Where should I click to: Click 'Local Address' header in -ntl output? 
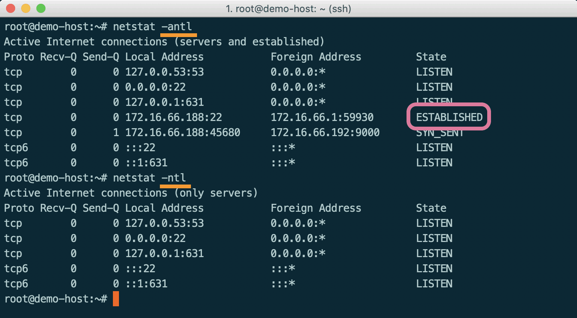164,208
